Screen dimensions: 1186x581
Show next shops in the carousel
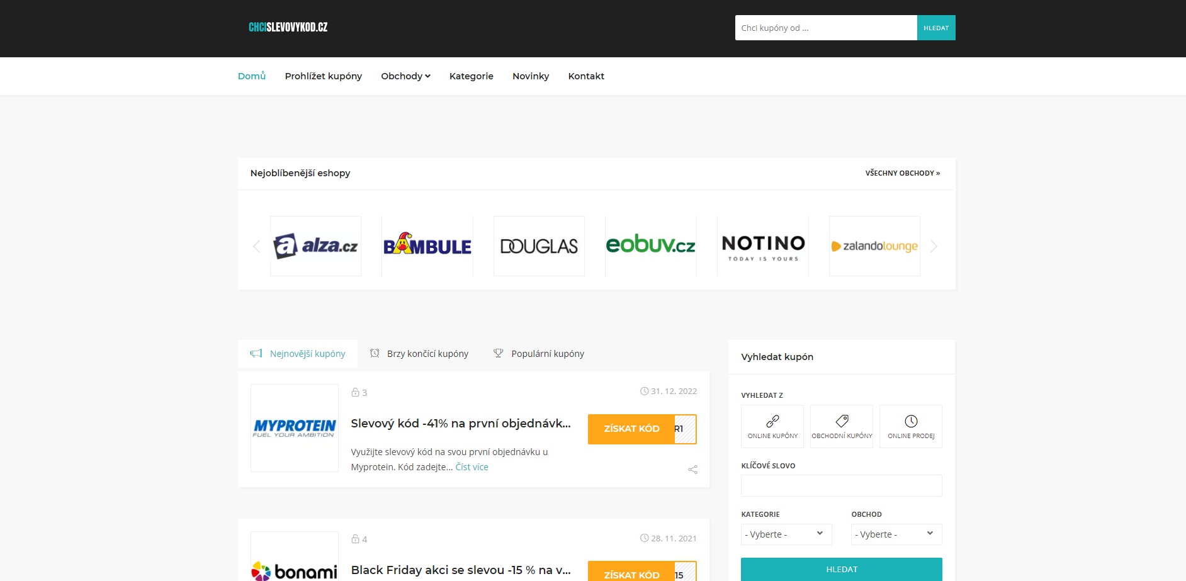[x=934, y=246]
